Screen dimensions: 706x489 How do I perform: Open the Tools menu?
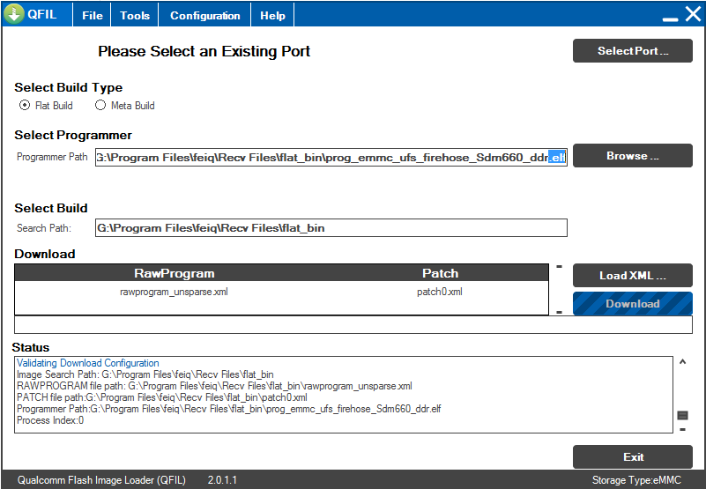[135, 15]
